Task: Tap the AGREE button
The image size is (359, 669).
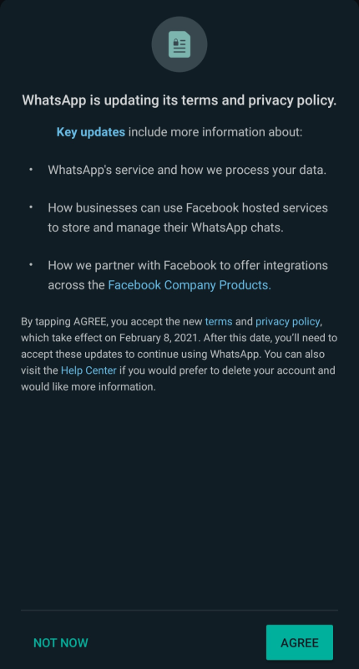Action: click(x=300, y=642)
